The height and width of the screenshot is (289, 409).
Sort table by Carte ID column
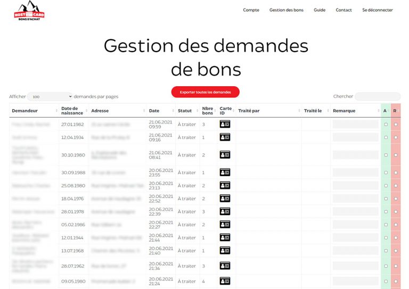tap(227, 111)
